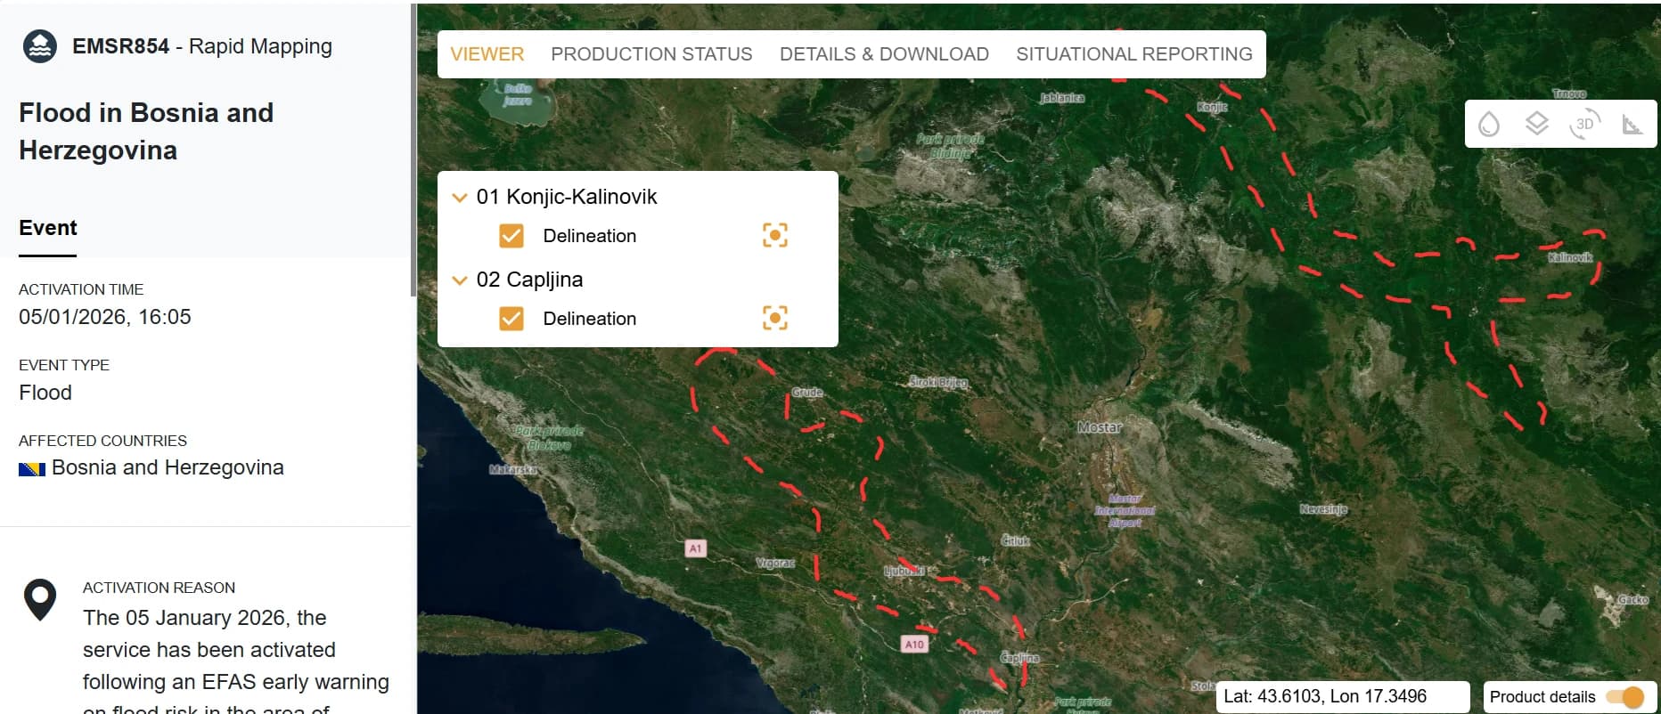The height and width of the screenshot is (714, 1661).
Task: Switch to 3D view mode
Action: tap(1584, 124)
